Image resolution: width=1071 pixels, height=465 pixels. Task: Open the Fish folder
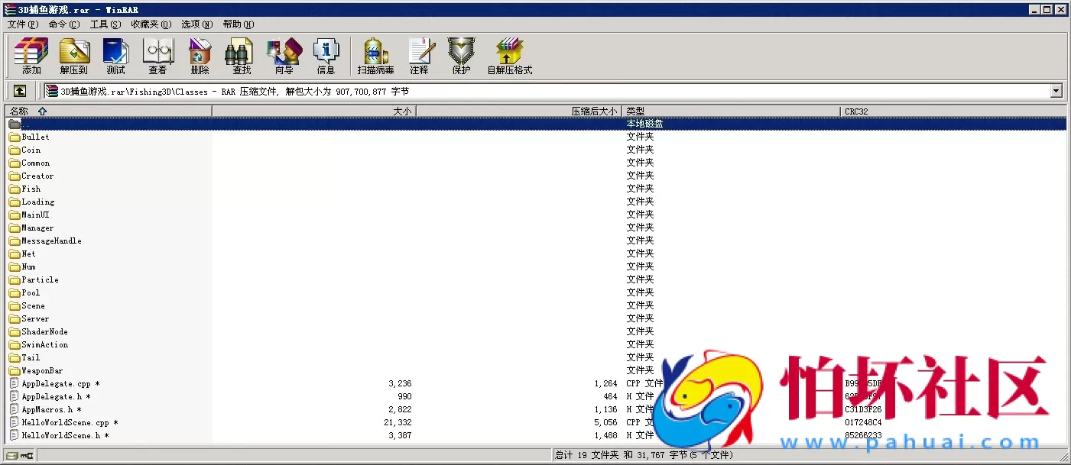coord(29,189)
